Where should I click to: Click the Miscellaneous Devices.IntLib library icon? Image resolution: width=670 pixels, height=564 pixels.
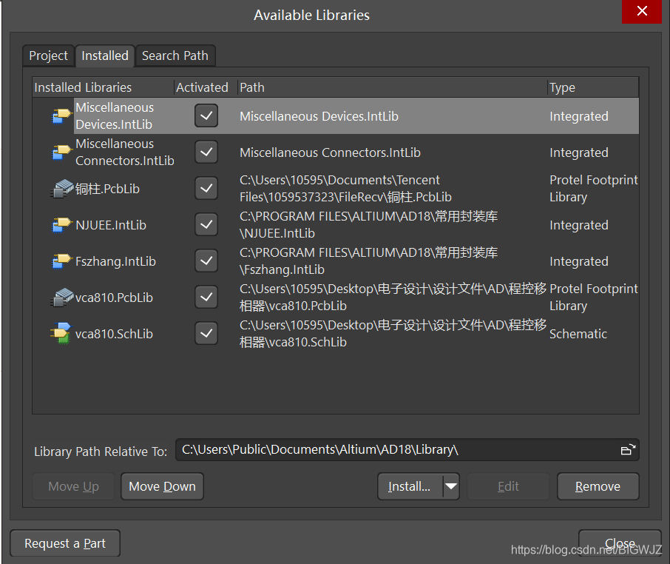point(61,116)
